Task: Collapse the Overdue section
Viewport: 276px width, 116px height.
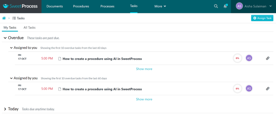Action: (x=5, y=38)
